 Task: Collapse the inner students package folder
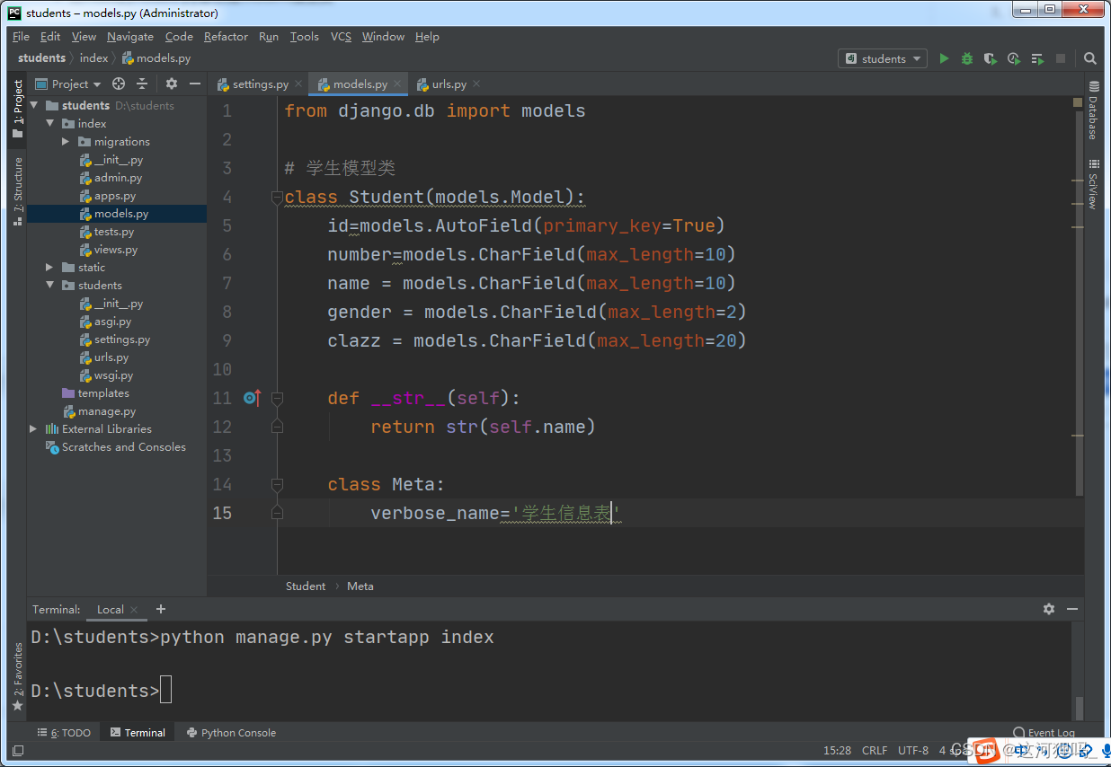coord(50,285)
